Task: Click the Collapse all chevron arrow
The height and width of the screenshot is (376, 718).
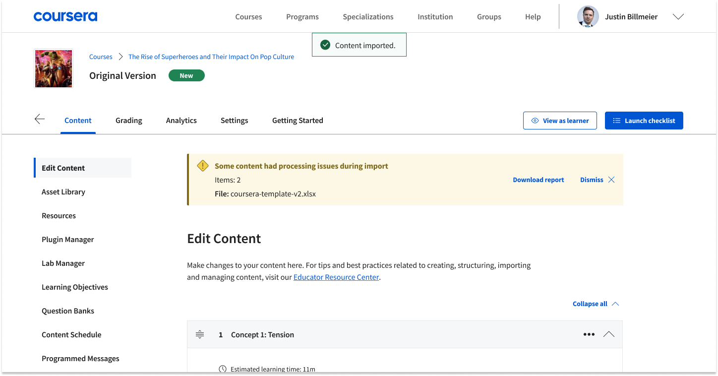Action: [615, 304]
